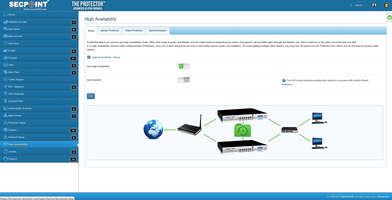
Task: Click the network diagram illustration
Action: pyautogui.click(x=235, y=132)
